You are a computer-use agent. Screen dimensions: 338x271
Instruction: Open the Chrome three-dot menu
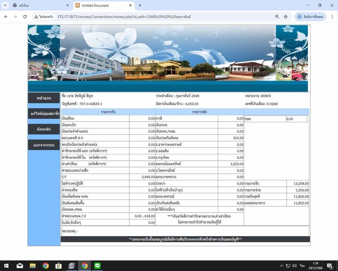332,17
